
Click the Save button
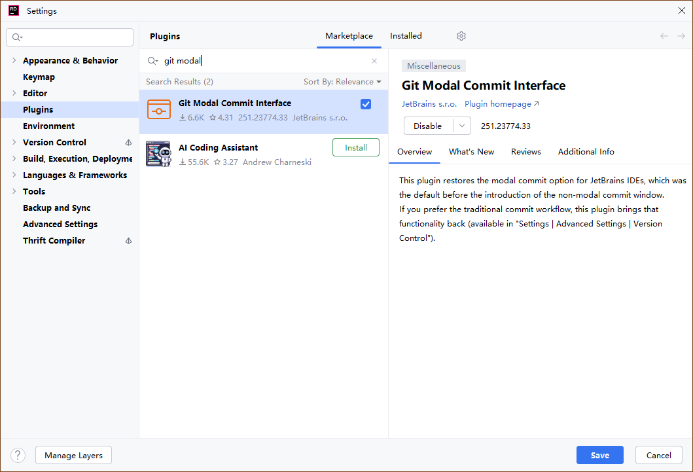(599, 455)
